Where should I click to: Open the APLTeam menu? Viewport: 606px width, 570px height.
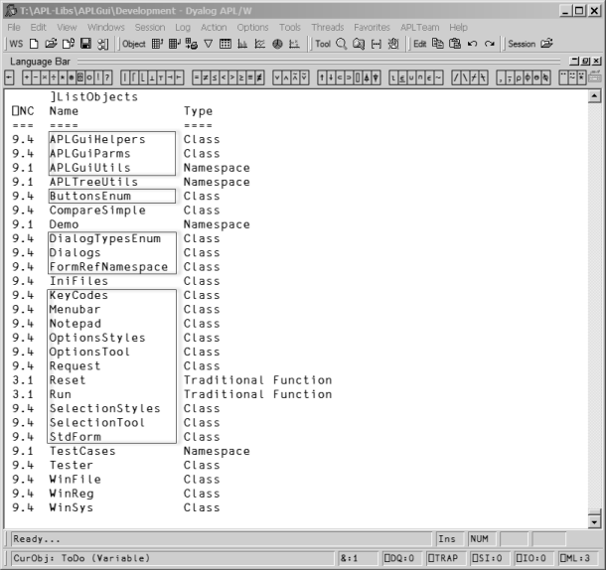coord(419,28)
